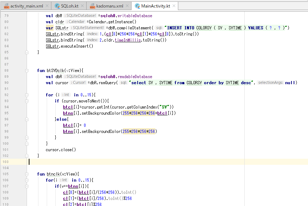The width and height of the screenshot is (308, 206).
Task: Click btcl[i]= 0 on line 97
Action: (74, 125)
